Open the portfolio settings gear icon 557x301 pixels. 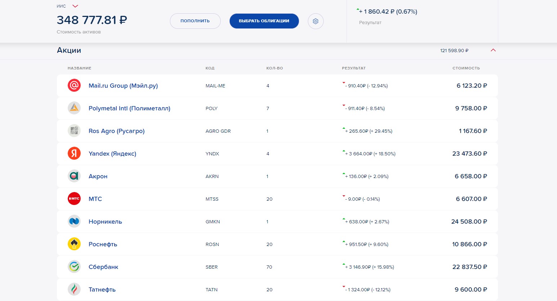point(316,21)
